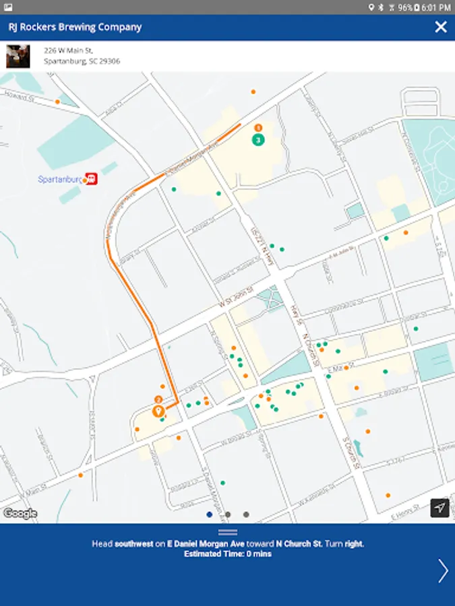Viewport: 455px width, 606px height.
Task: Open the RJ Rockers brewery thumbnail photo
Action: coord(18,56)
